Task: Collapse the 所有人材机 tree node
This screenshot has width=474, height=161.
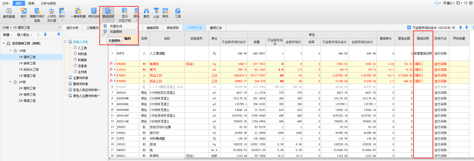Action: pyautogui.click(x=65, y=42)
